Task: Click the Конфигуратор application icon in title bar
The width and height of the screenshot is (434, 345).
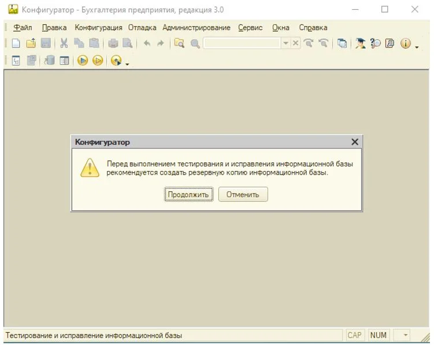Action: [13, 9]
